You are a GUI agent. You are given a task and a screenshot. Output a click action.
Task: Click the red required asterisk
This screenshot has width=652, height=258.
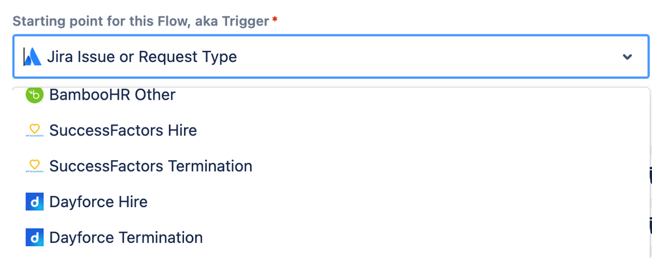tap(275, 20)
